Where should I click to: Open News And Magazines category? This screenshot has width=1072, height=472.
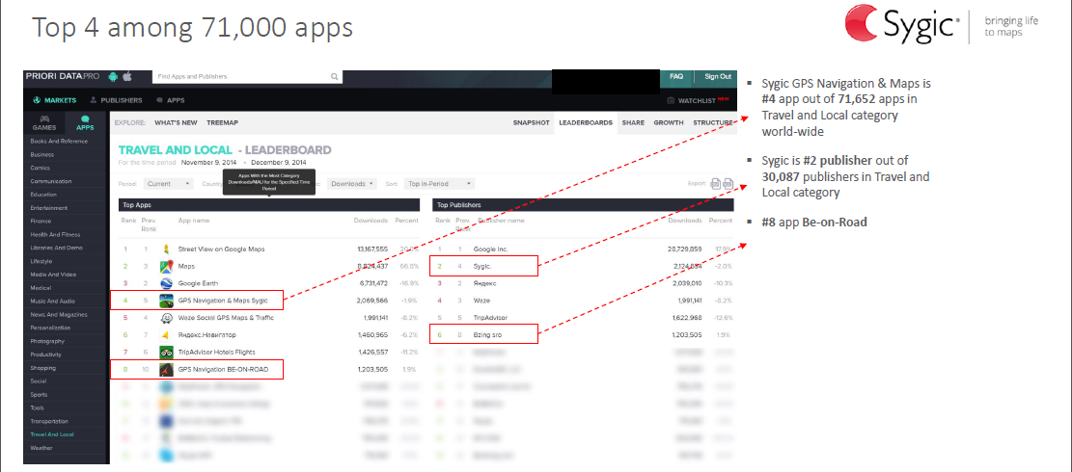[58, 314]
